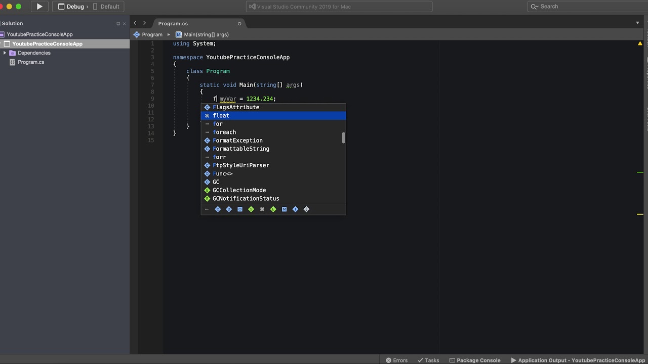The height and width of the screenshot is (364, 648).
Task: Expand the Dependencies folder
Action: pyautogui.click(x=5, y=53)
